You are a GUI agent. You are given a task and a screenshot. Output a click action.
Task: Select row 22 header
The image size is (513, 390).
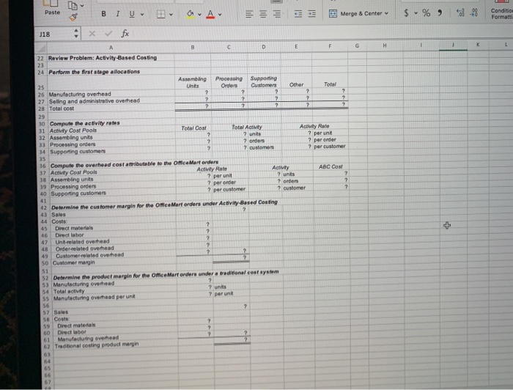(x=40, y=58)
